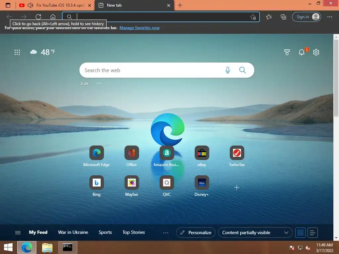The width and height of the screenshot is (339, 254).
Task: Add this page to favorites star
Action: pos(253,17)
